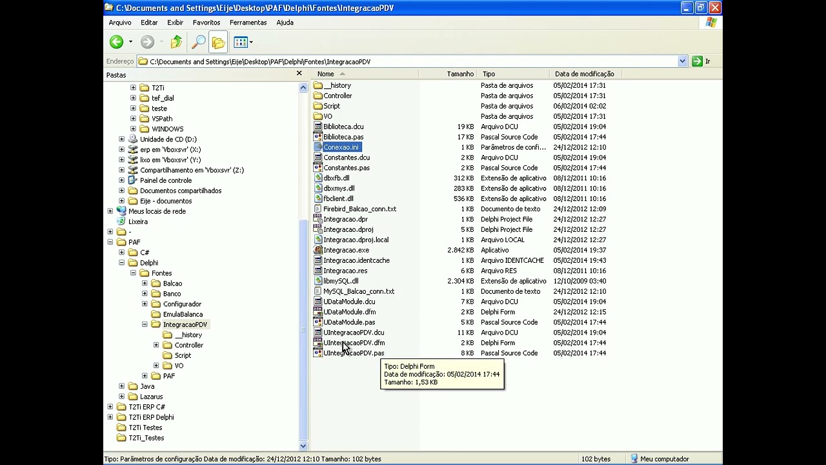The height and width of the screenshot is (465, 826).
Task: Select fbclient.dll file icon
Action: [317, 199]
